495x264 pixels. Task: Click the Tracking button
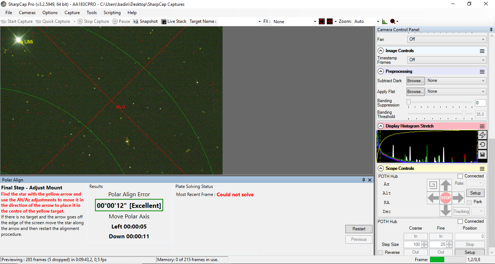461,211
